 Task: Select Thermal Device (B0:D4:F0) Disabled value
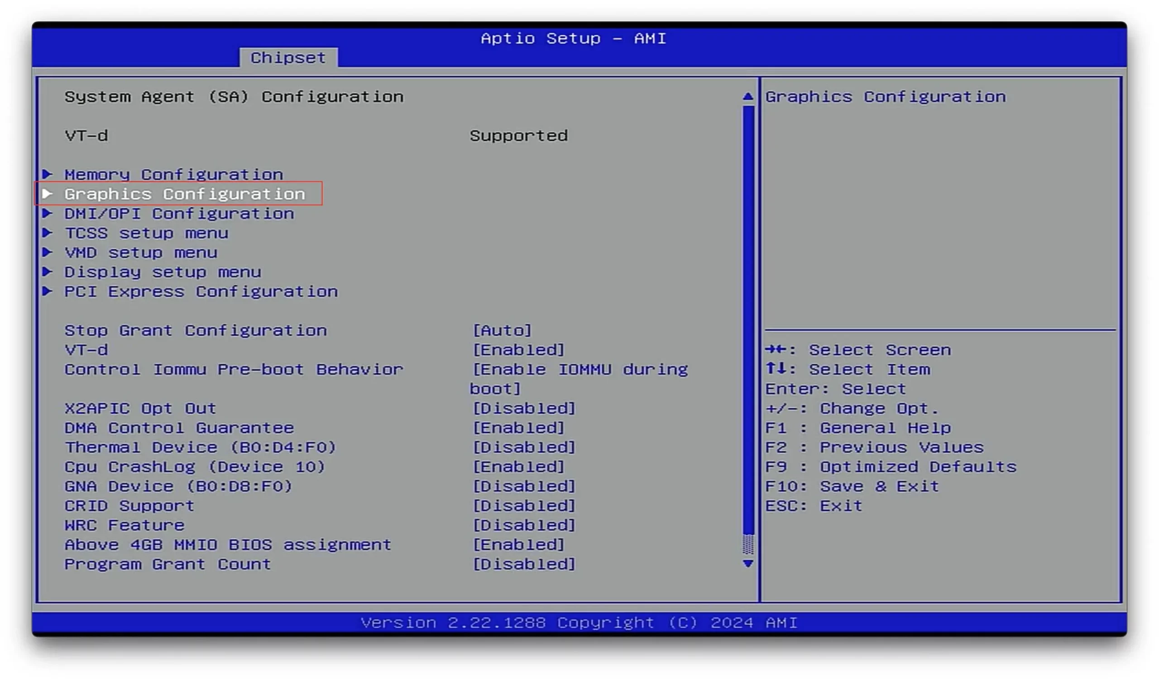(524, 447)
